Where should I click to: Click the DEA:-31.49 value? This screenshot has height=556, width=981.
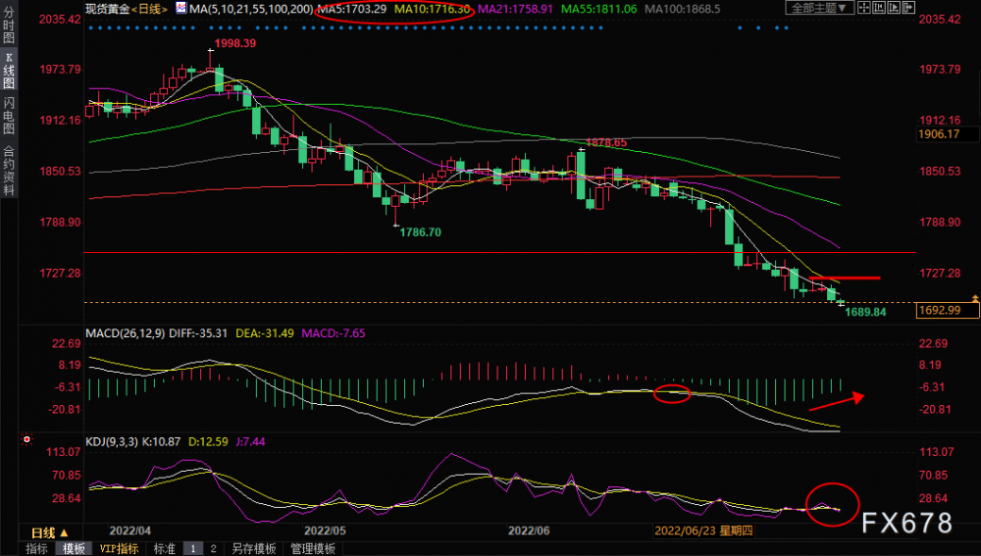265,333
